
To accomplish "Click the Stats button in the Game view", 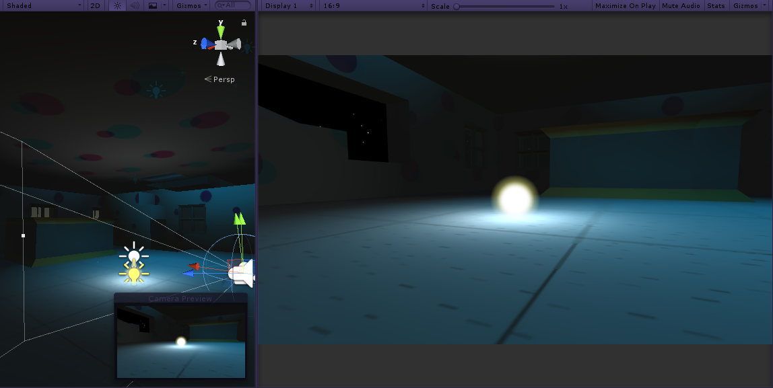I will tap(716, 5).
